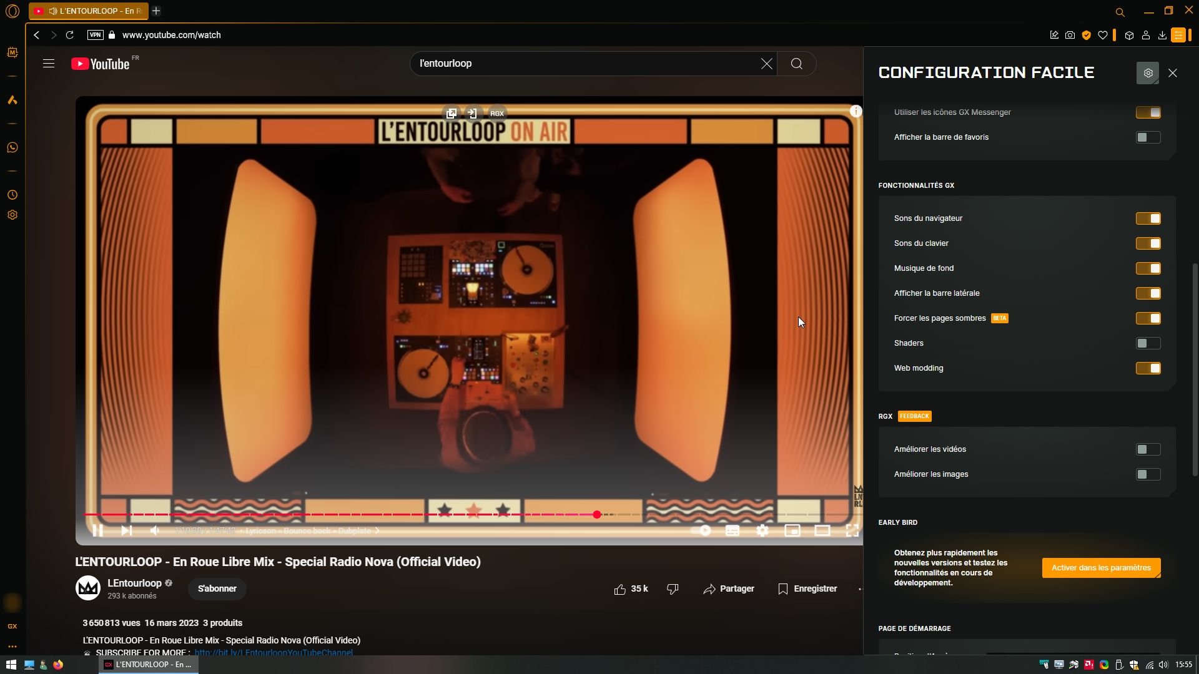Open LEntourloop channel avatar

point(88,588)
